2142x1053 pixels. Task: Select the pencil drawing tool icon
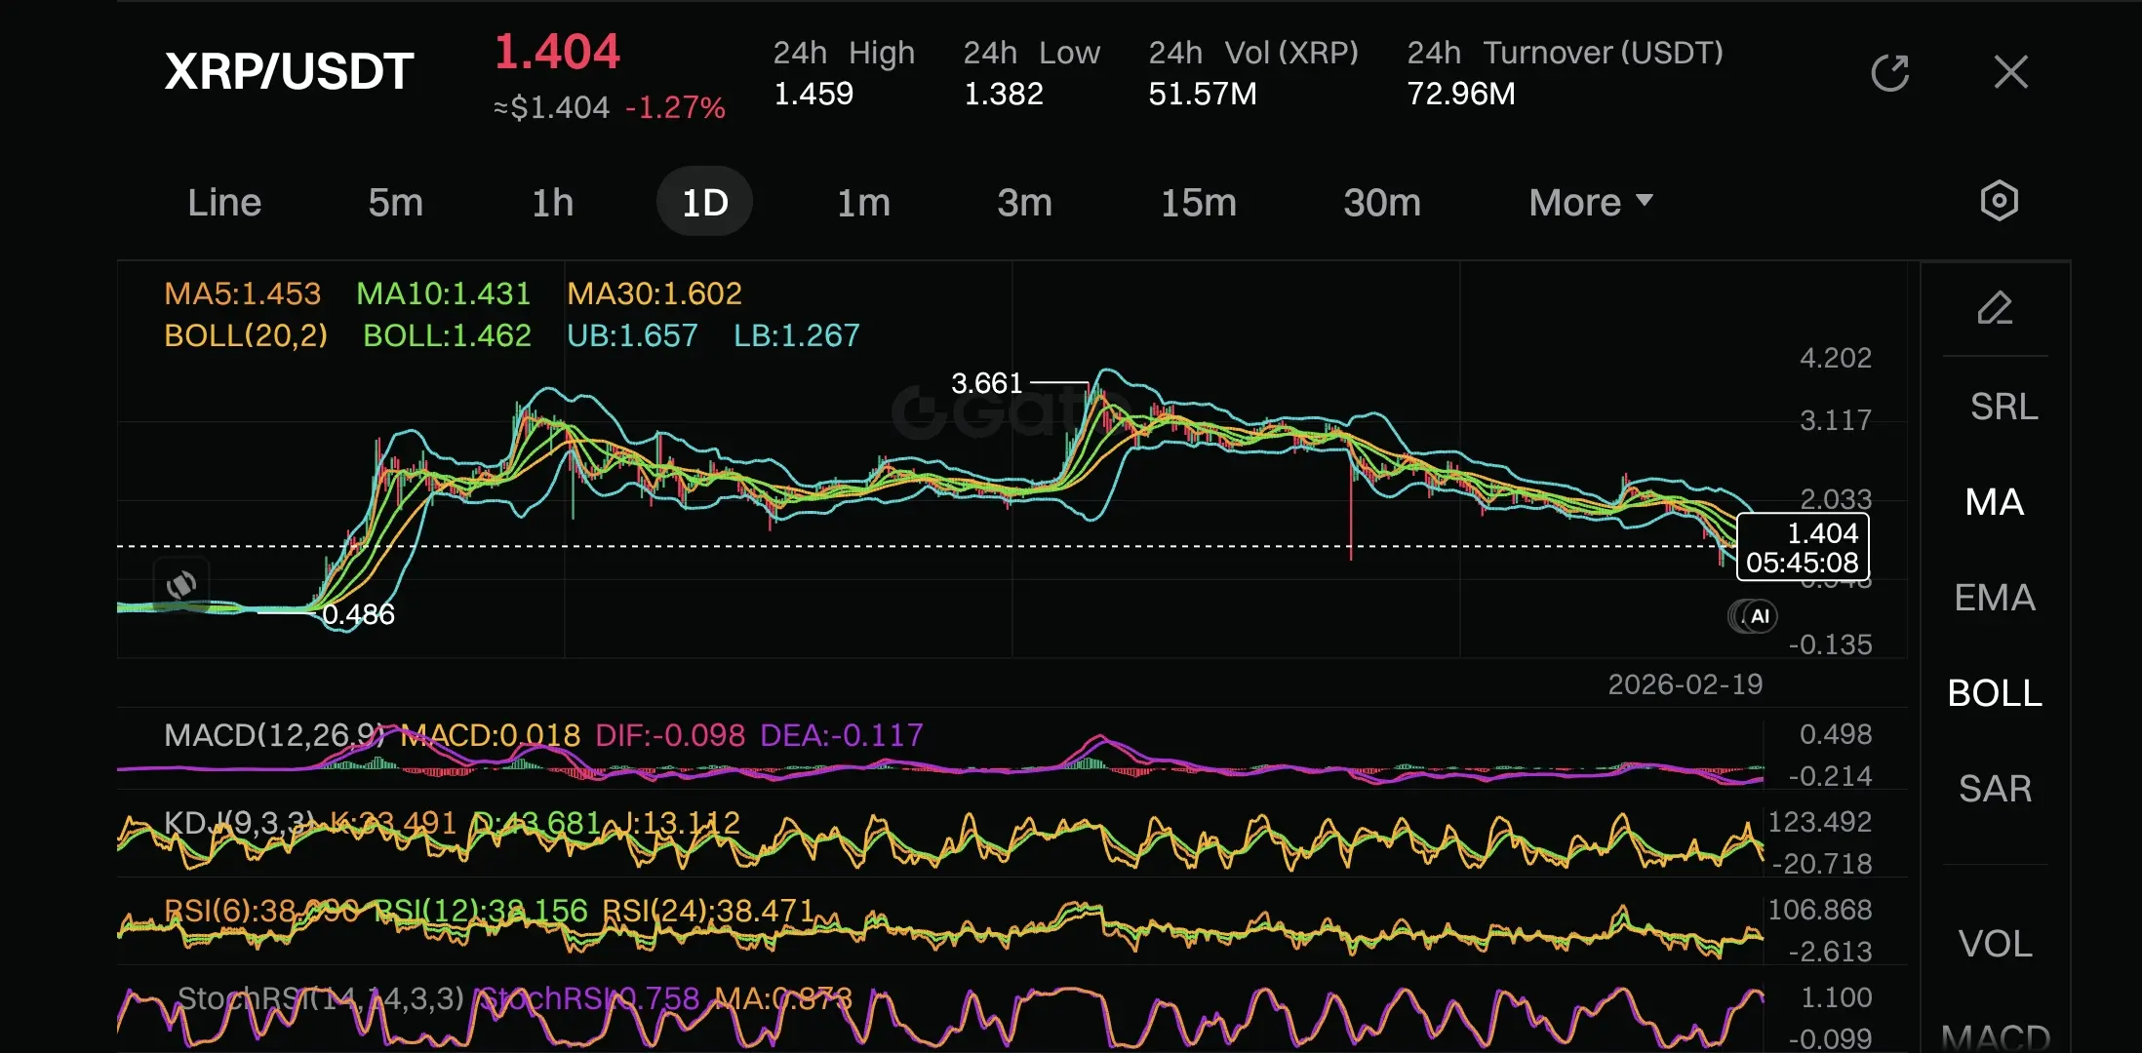click(x=1995, y=309)
